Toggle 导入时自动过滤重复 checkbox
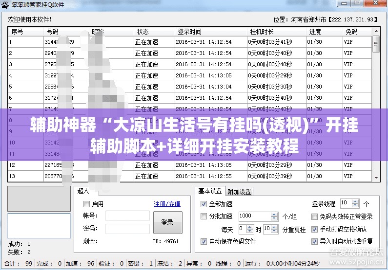 [x=314, y=241]
